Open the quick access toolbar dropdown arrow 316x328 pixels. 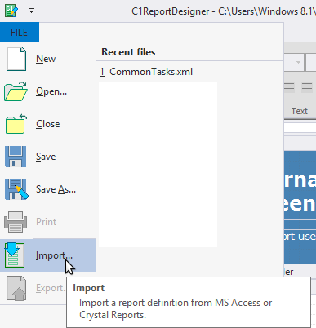(x=31, y=11)
